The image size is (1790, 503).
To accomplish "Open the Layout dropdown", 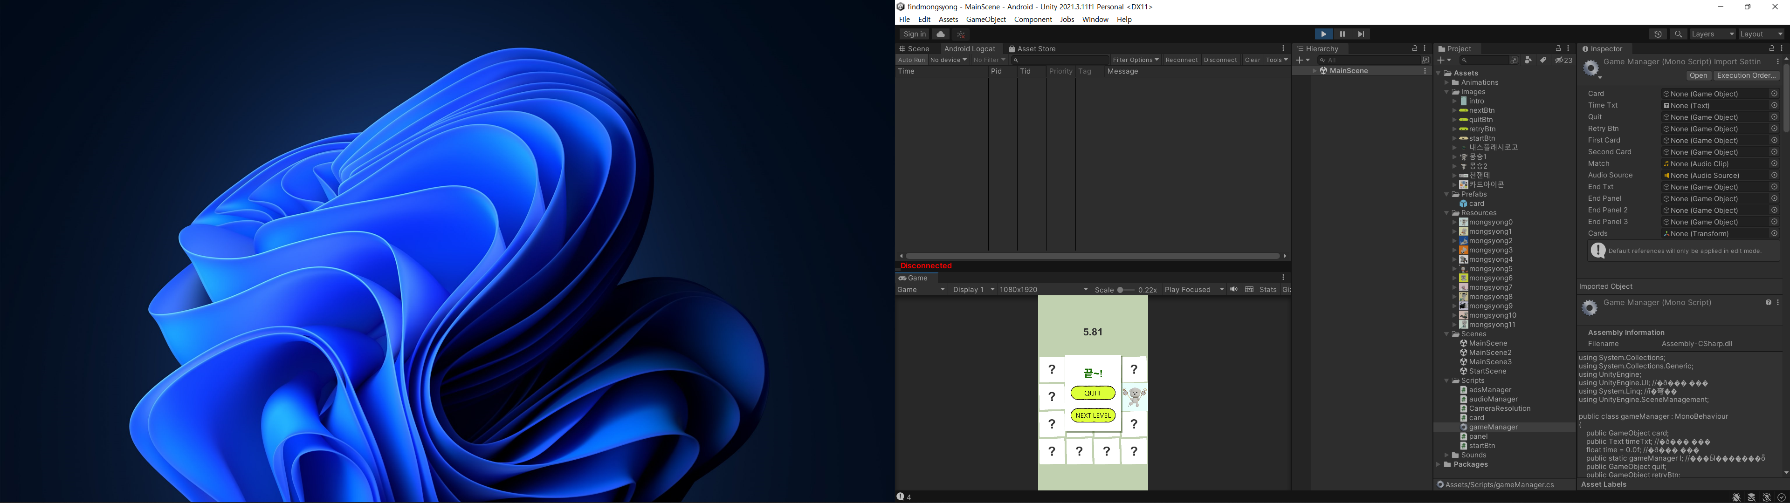I will (1762, 34).
